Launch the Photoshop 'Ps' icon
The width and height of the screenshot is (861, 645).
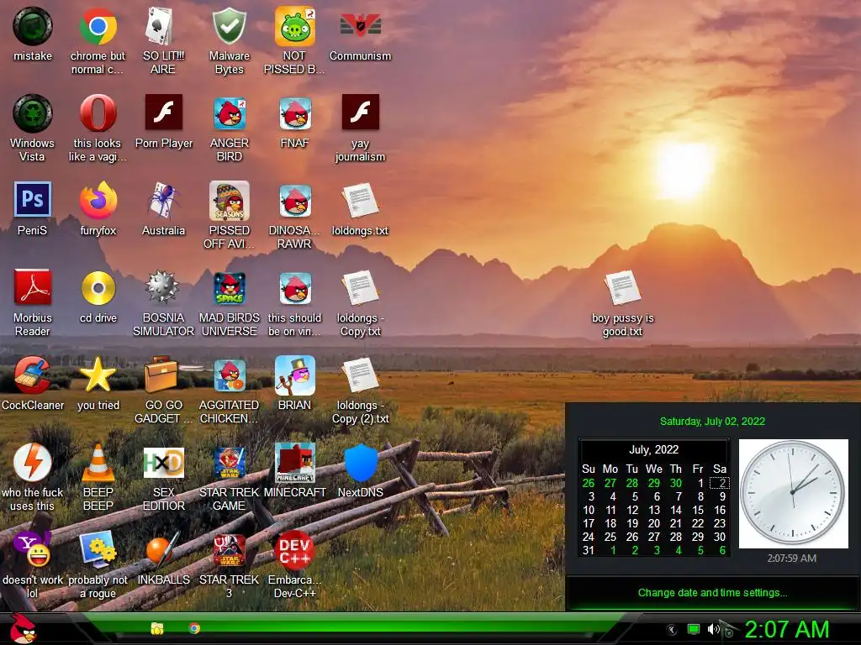pyautogui.click(x=33, y=199)
